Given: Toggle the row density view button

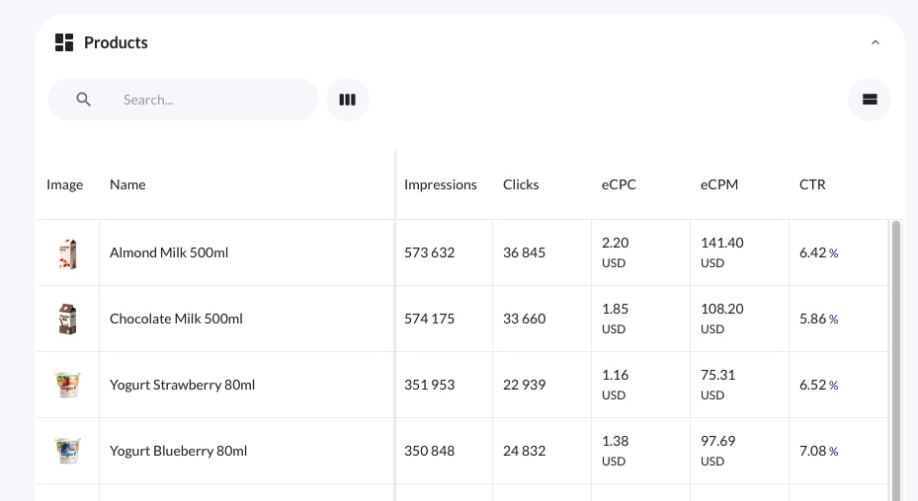Looking at the screenshot, I should click(x=870, y=100).
